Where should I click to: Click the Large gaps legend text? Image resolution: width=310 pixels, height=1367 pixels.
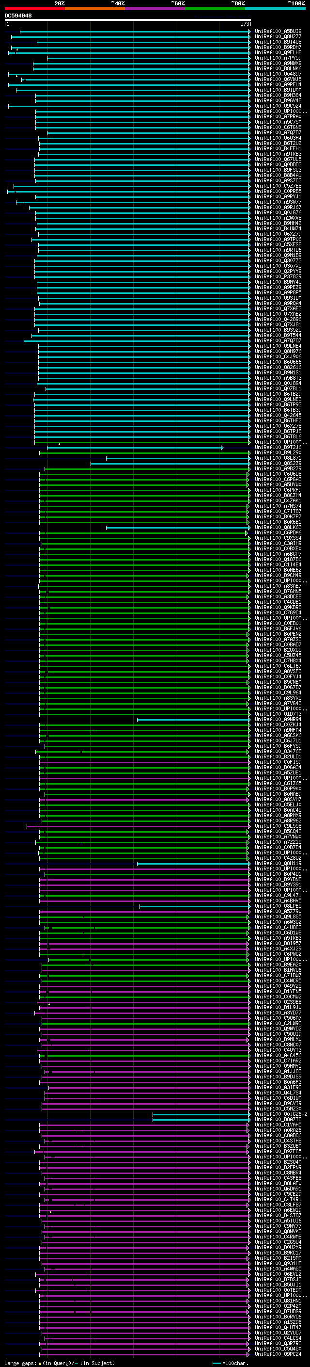coord(60,1363)
